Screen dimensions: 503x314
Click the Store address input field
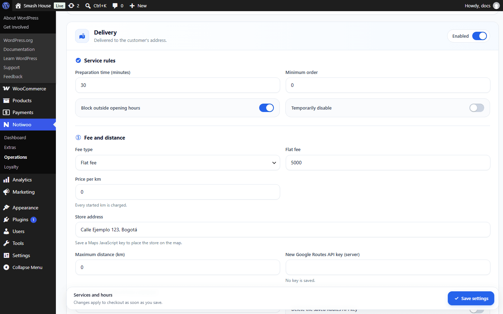(283, 230)
